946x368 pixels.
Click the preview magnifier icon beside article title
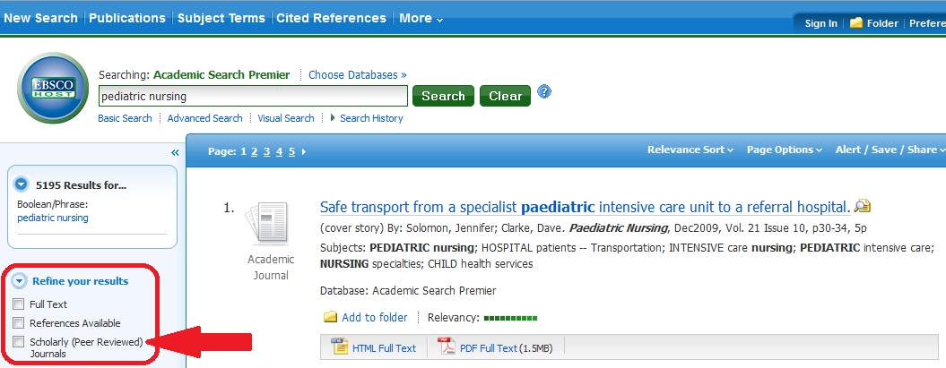pos(863,207)
